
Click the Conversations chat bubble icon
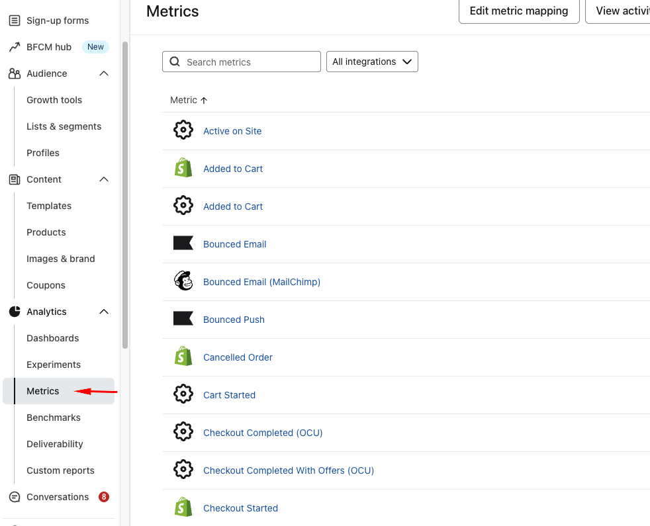15,497
